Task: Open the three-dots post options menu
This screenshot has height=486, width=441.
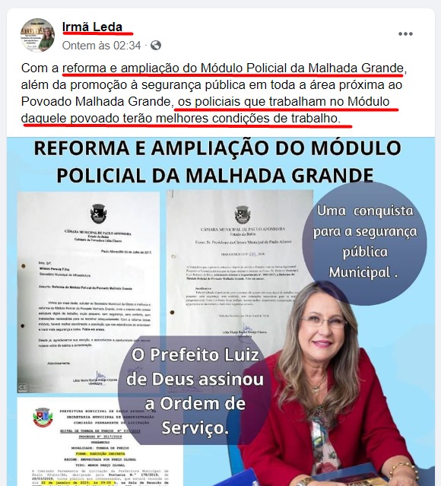Action: point(405,33)
